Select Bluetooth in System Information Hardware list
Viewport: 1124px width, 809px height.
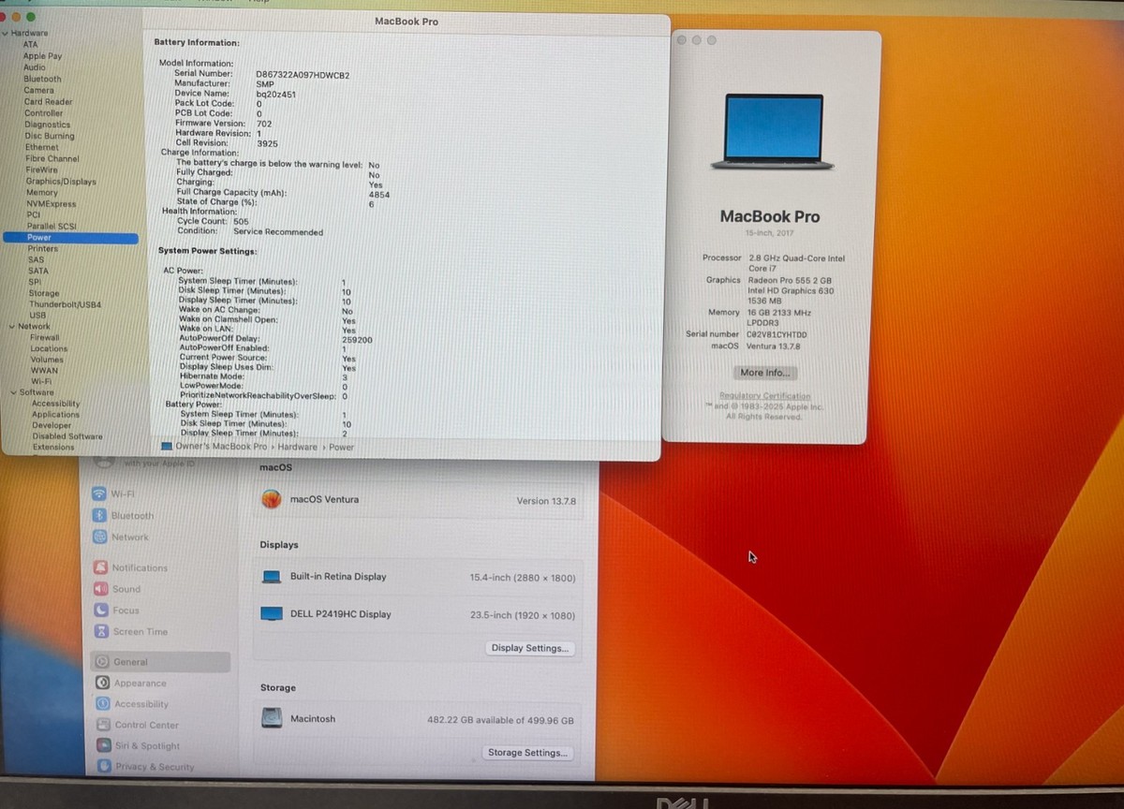(x=42, y=79)
